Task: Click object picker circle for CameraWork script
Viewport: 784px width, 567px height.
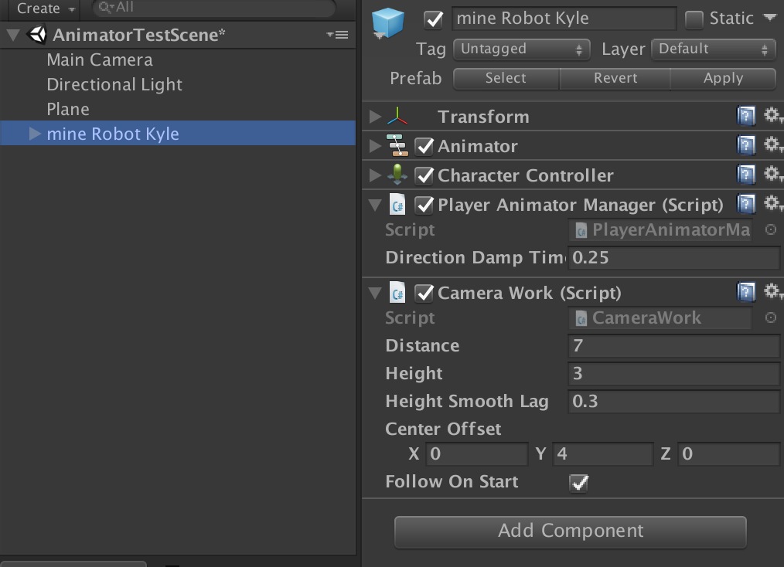Action: [771, 317]
